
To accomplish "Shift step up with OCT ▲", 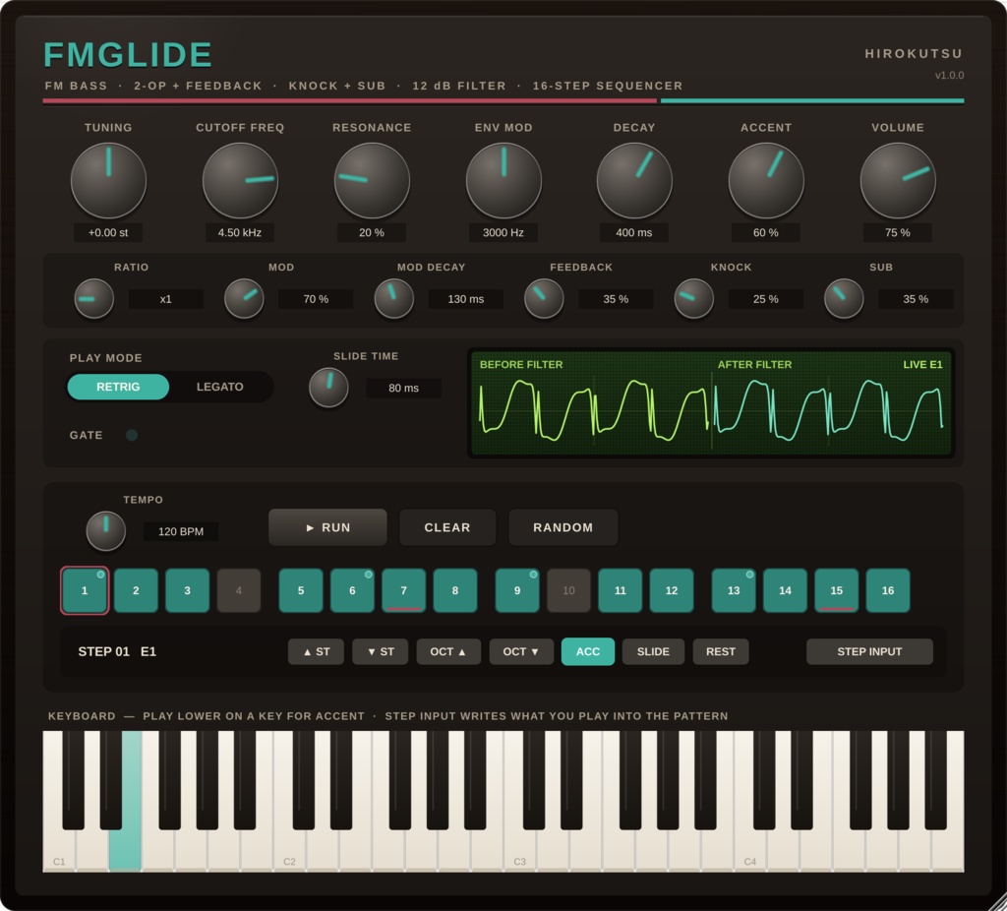I will 448,651.
